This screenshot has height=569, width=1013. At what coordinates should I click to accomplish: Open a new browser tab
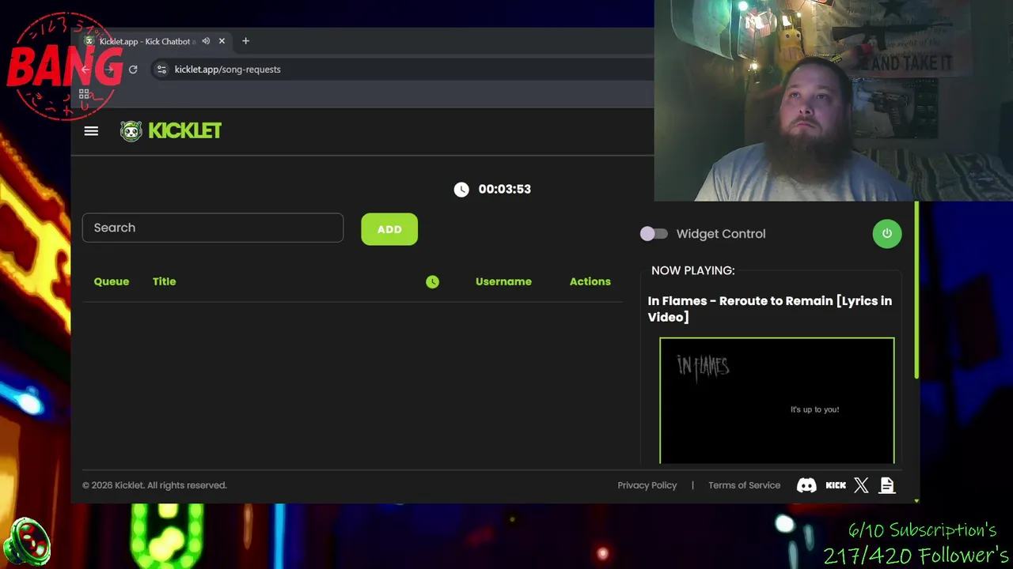point(245,41)
